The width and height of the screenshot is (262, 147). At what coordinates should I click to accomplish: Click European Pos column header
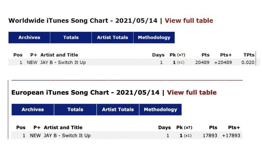21,128
